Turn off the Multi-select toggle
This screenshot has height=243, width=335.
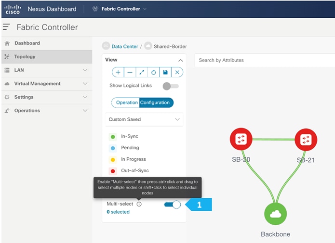(x=172, y=205)
